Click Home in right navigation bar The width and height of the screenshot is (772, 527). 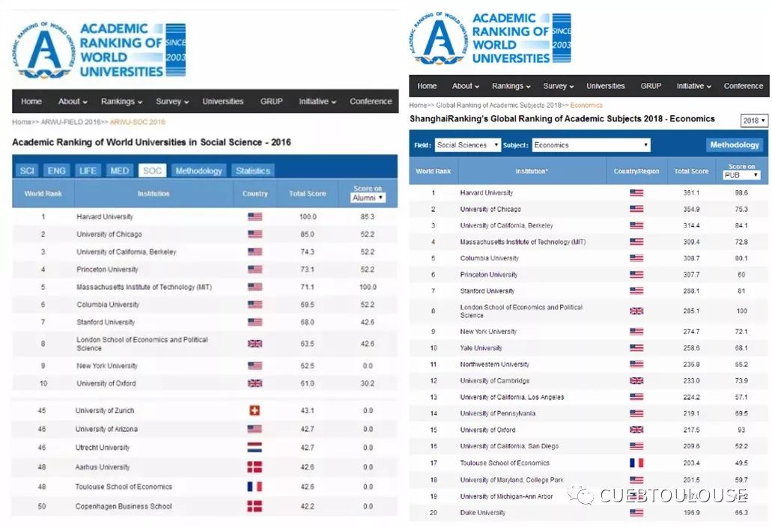click(427, 86)
